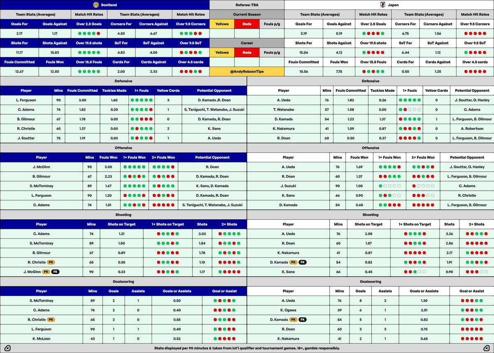Click the red 'Reds' cell under Current Season
The image size is (494, 353).
pyautogui.click(x=247, y=24)
